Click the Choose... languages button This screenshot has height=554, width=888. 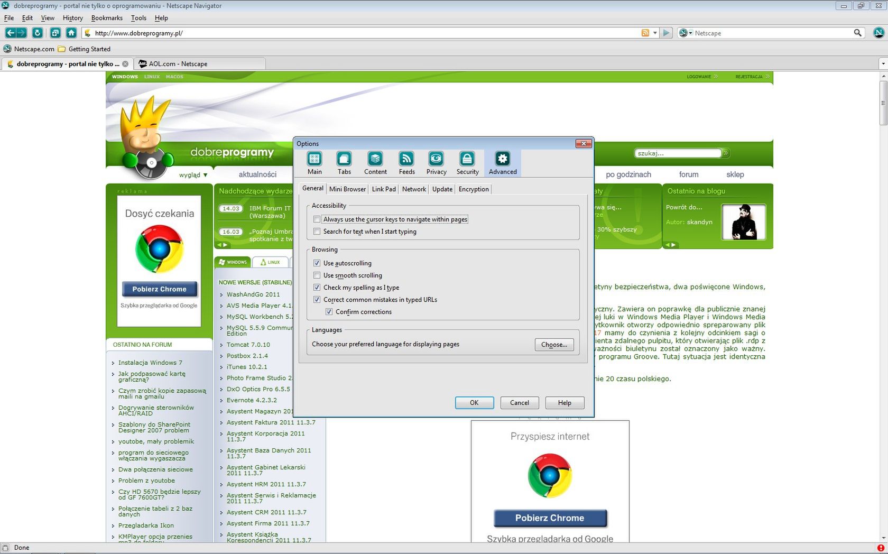click(x=554, y=345)
